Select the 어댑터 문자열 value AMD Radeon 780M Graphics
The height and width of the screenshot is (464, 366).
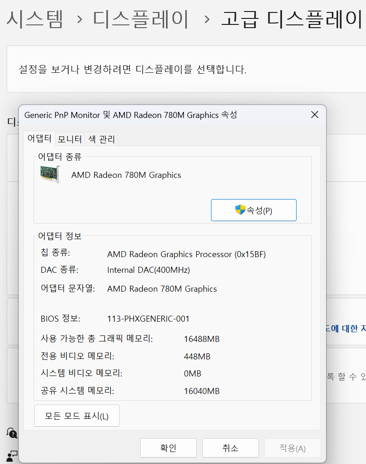click(162, 289)
